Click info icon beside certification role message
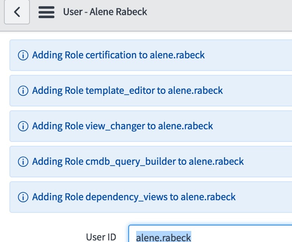292x242 pixels. coord(23,55)
